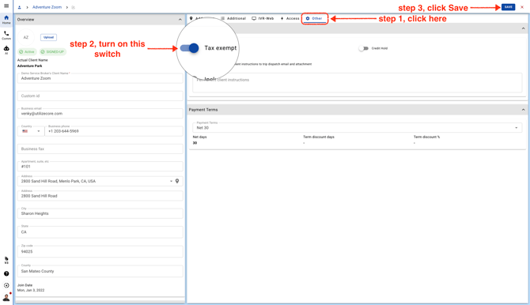Screen dimensions: 530x305
Task: Click the circular target icon above the avatar
Action: (6, 285)
